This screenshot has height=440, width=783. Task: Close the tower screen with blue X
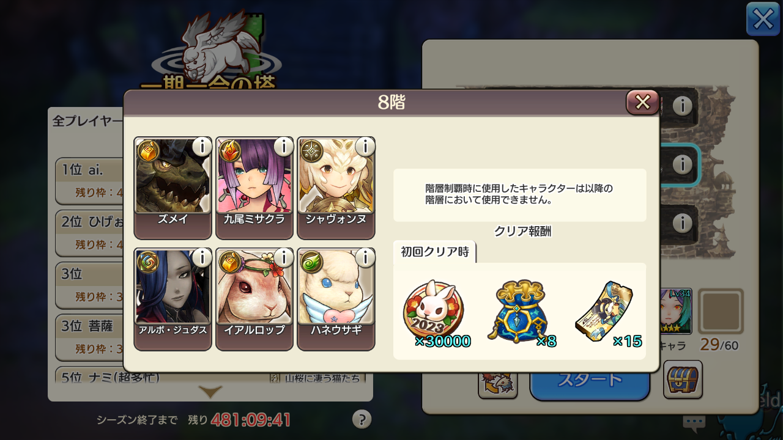[763, 19]
